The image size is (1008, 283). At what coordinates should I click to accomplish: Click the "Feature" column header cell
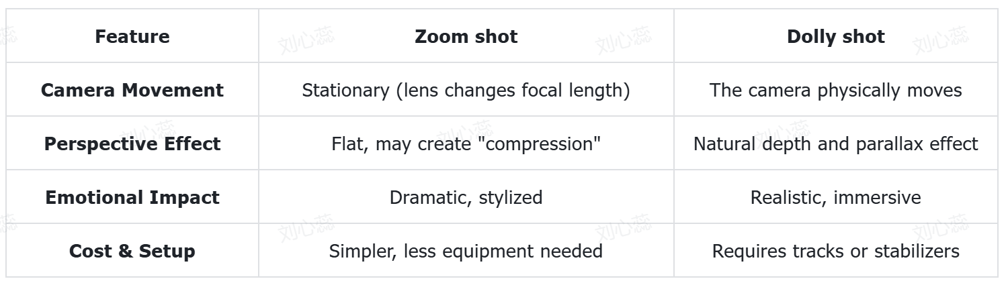click(x=132, y=36)
